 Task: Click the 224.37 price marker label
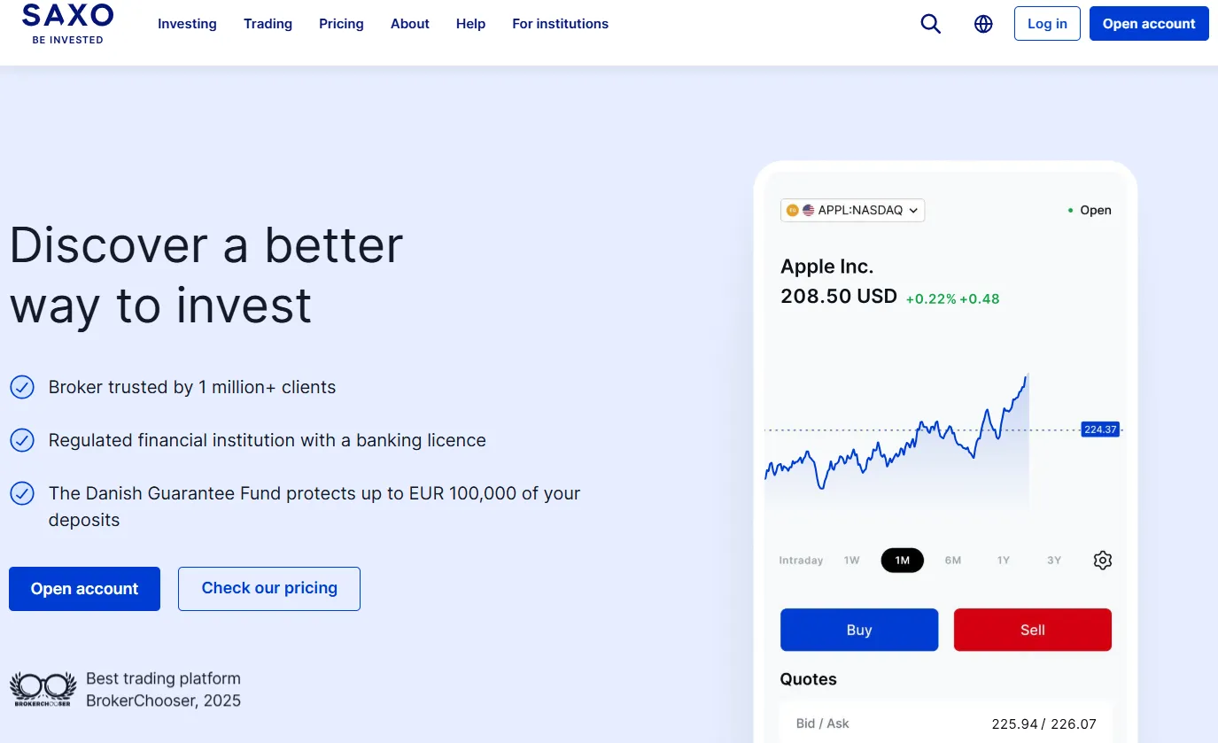coord(1100,430)
